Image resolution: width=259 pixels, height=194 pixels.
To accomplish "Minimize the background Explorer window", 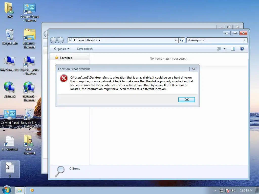I will 220,27.
